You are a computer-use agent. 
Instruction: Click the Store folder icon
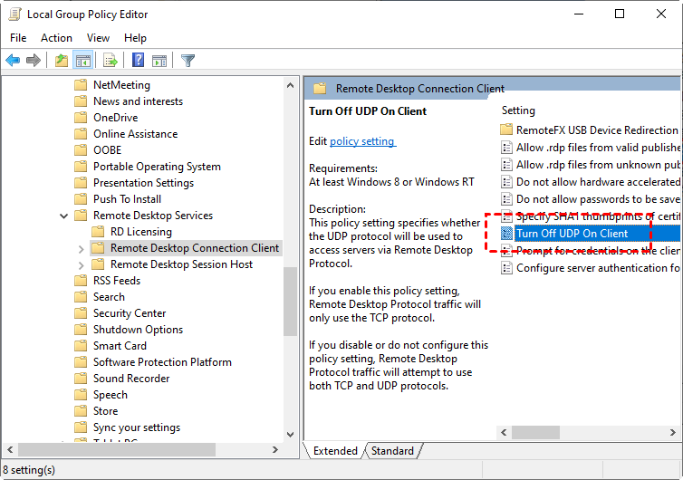81,411
